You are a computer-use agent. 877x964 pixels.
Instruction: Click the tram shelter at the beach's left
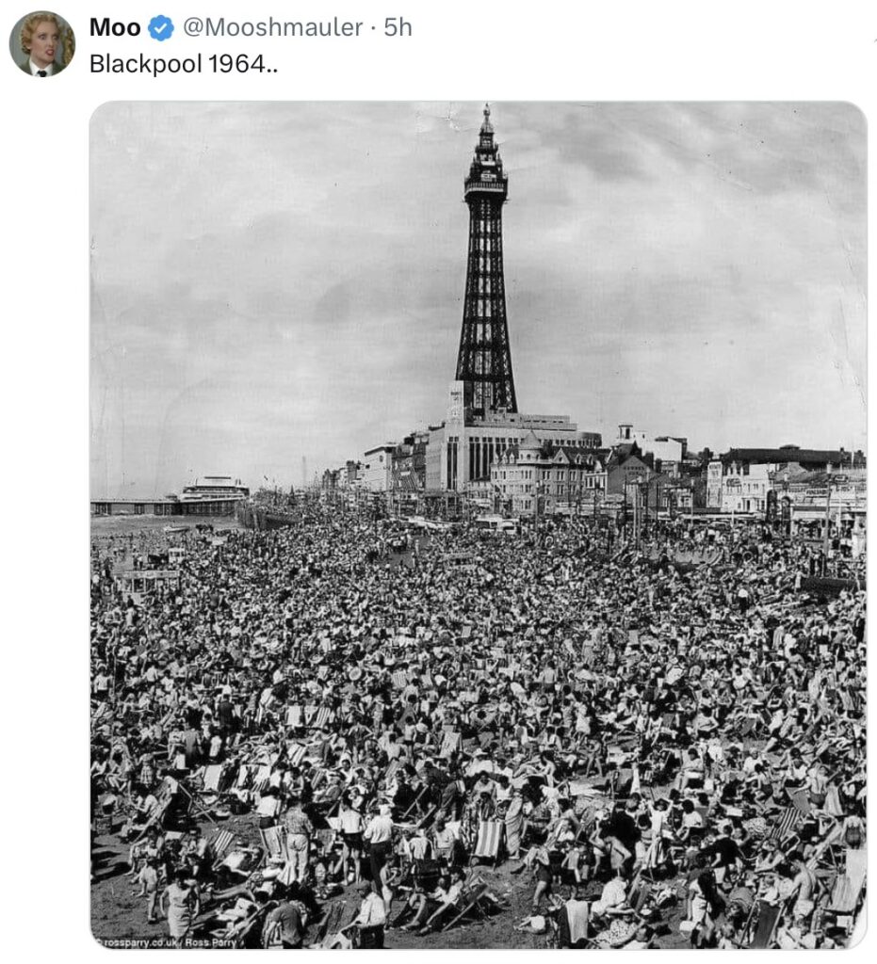[x=146, y=580]
